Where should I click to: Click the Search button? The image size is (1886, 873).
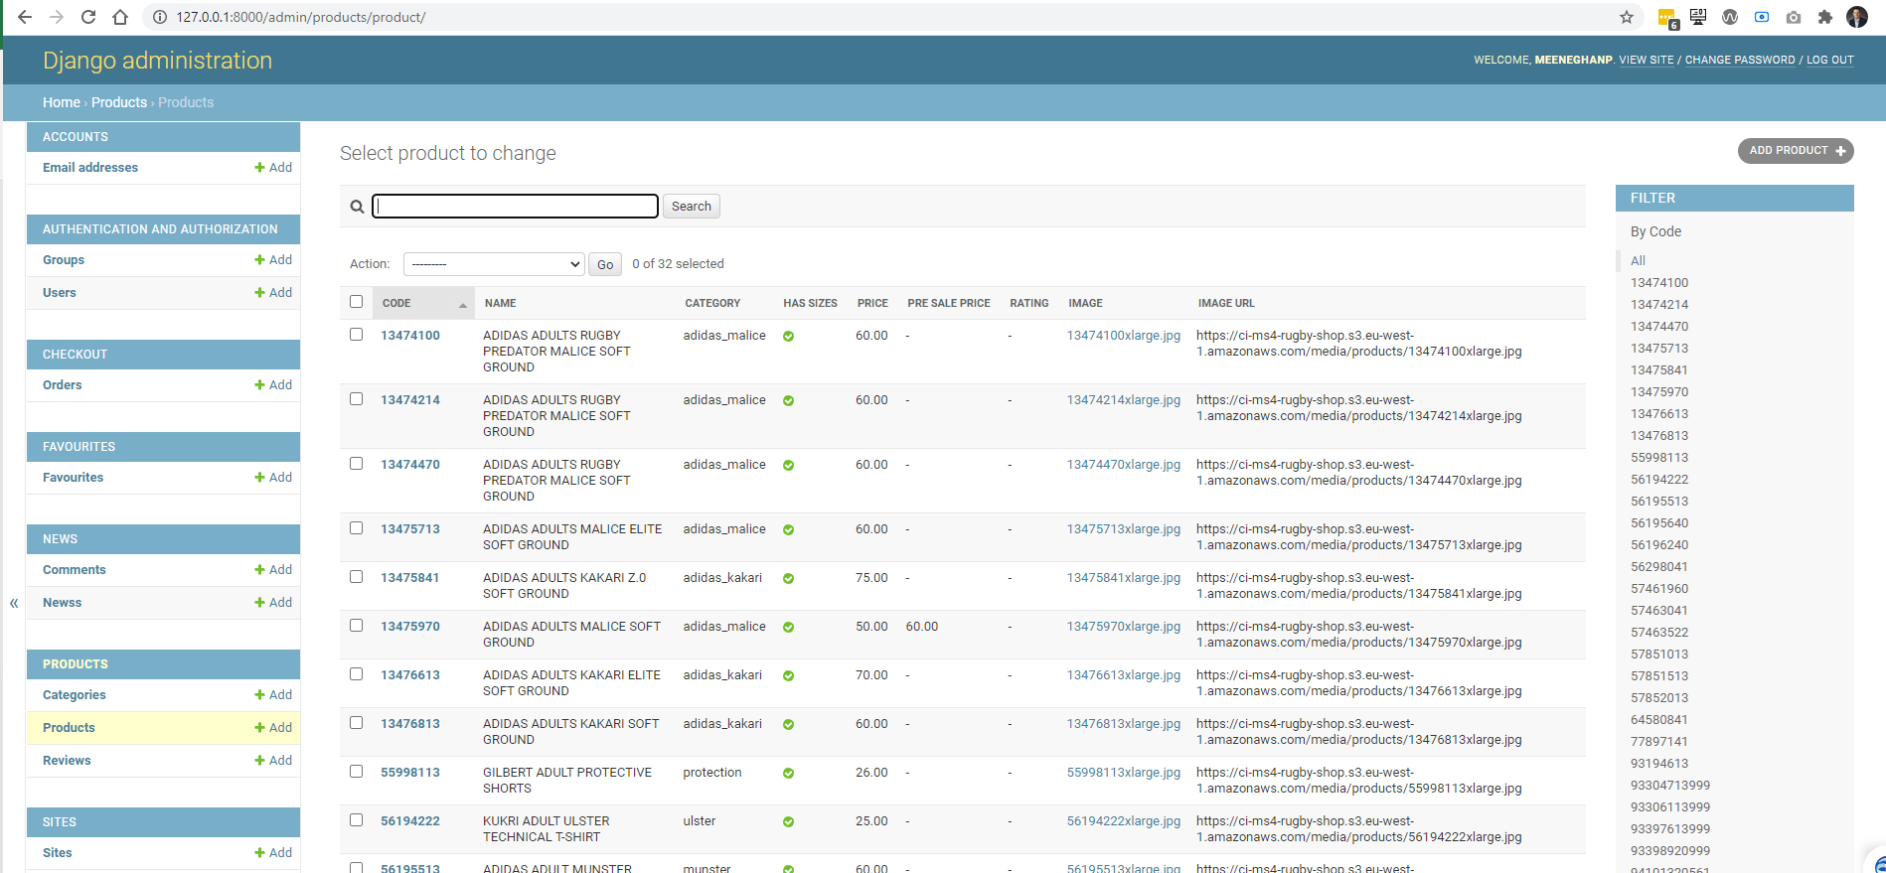point(692,207)
